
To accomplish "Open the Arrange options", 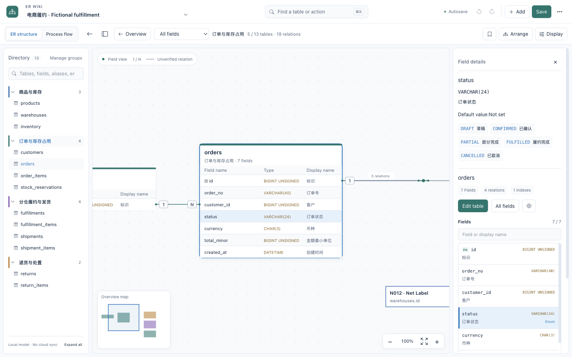I will (516, 34).
